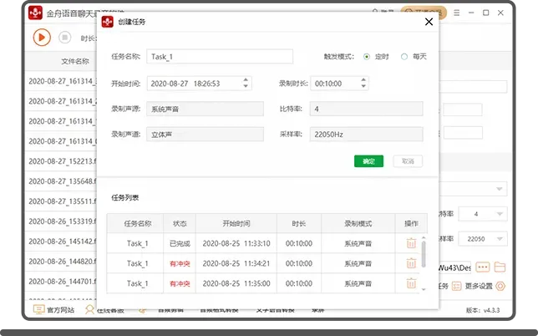Screen dimensions: 538x336
Task: Select the file 2020-08-27_135511 in main list
Action: pos(63,201)
